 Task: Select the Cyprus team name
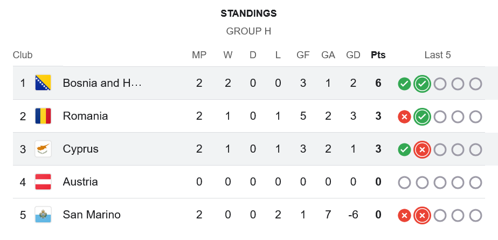80,149
